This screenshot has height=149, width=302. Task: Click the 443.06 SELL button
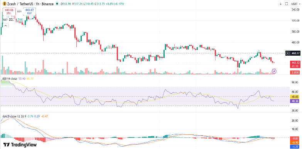coord(9,12)
